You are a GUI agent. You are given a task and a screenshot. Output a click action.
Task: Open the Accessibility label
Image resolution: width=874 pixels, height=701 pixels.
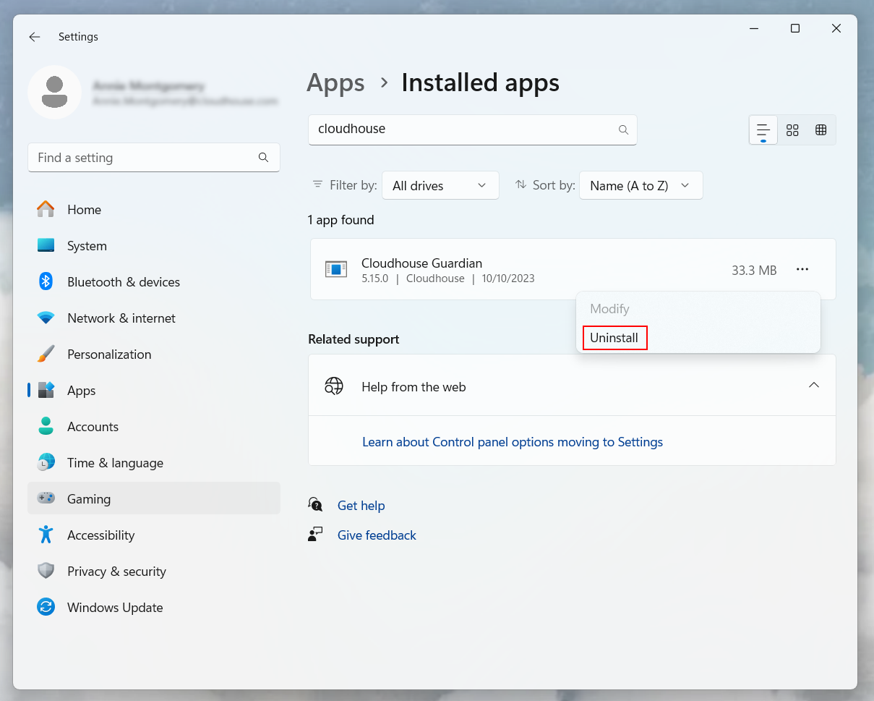[100, 535]
